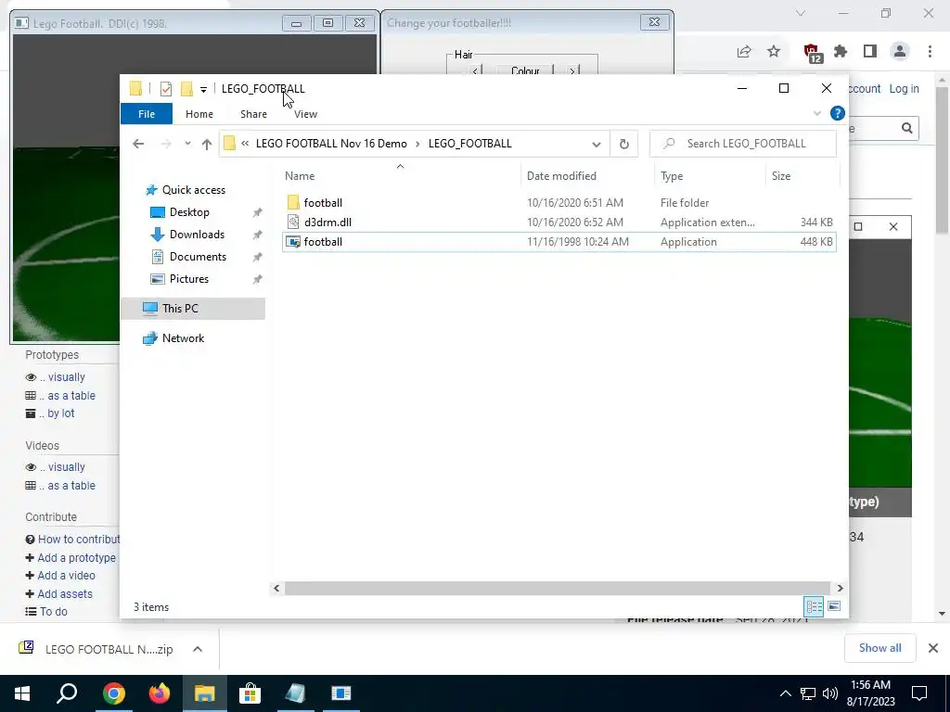Expand the address bar history dropdown

pos(597,144)
